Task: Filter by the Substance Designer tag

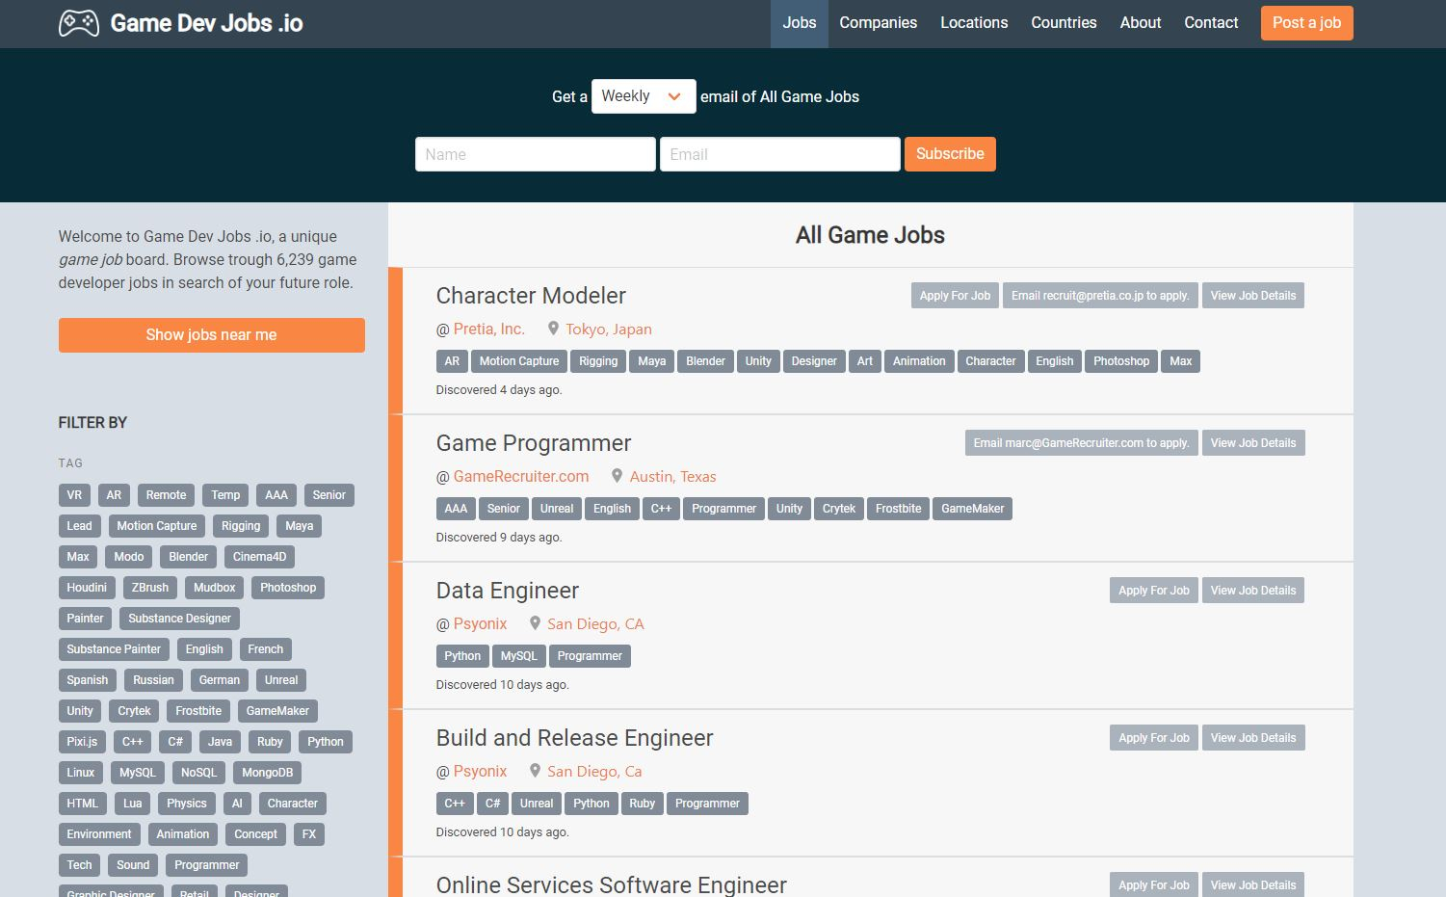Action: 179,619
